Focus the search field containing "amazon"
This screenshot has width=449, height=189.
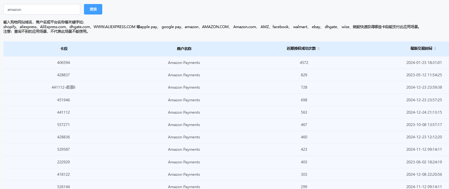(x=42, y=9)
